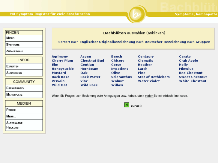This screenshot has height=163, width=218.
Task: Open Mittel in the sidebar menu
Action: click(24, 38)
